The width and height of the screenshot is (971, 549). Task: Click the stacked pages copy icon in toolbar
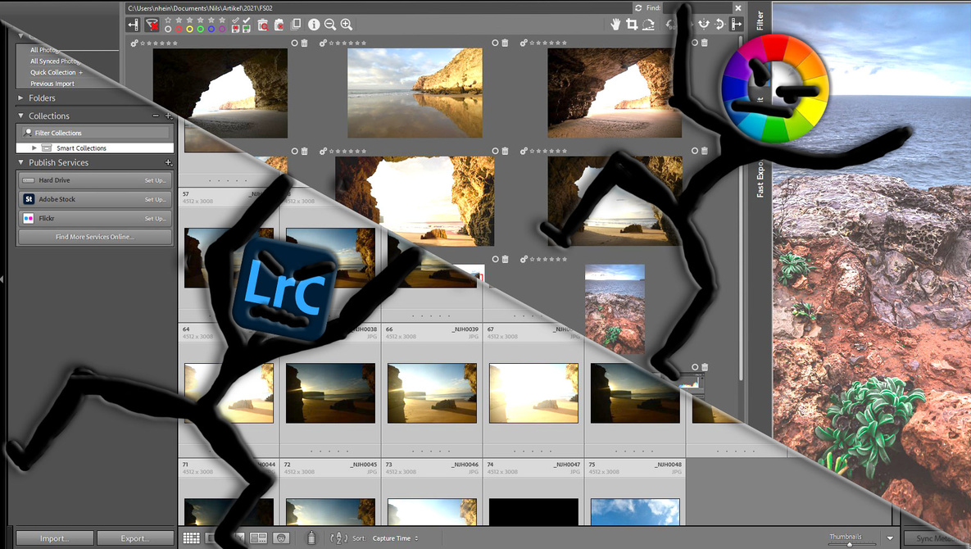(x=296, y=24)
